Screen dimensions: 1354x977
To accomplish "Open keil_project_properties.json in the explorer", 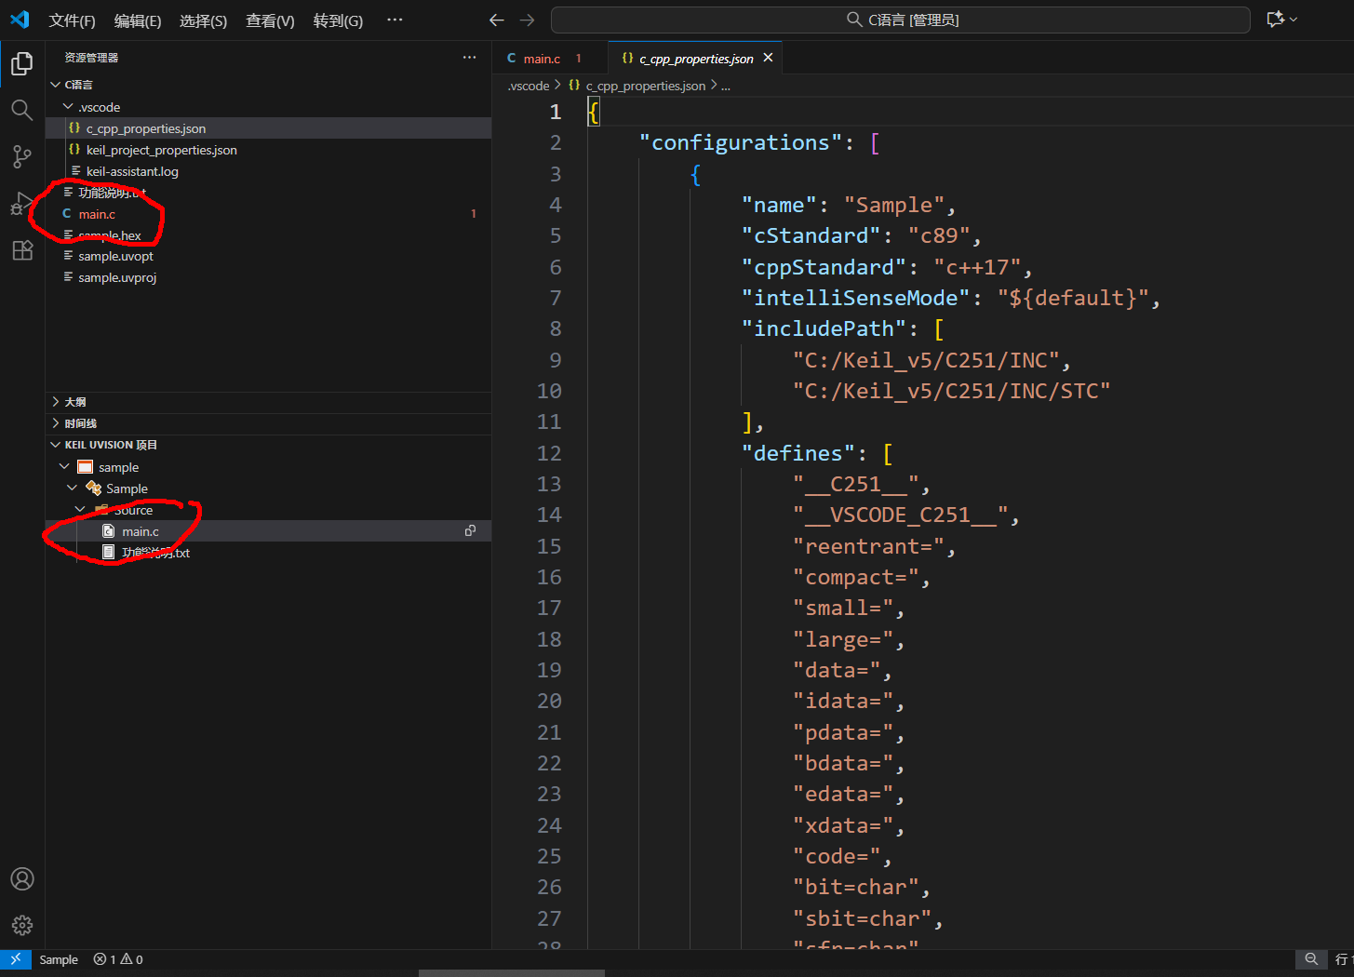I will [269, 150].
